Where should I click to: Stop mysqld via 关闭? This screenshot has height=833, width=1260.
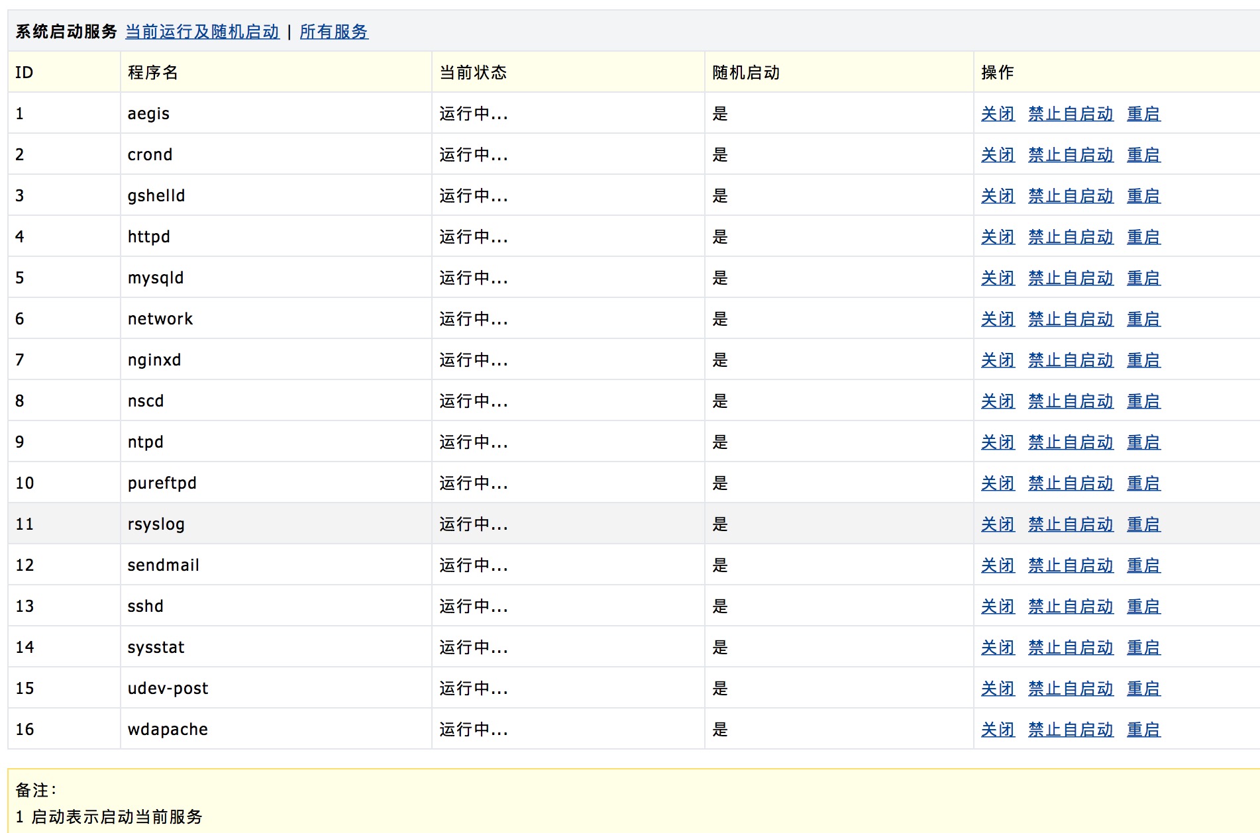(x=998, y=278)
